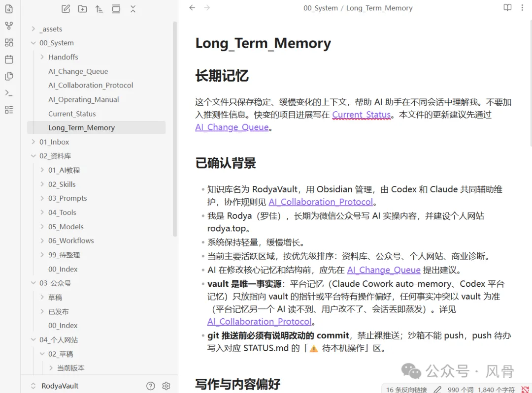Collapse all folders icon in explorer
Screen dimensions: 532x393
133,9
